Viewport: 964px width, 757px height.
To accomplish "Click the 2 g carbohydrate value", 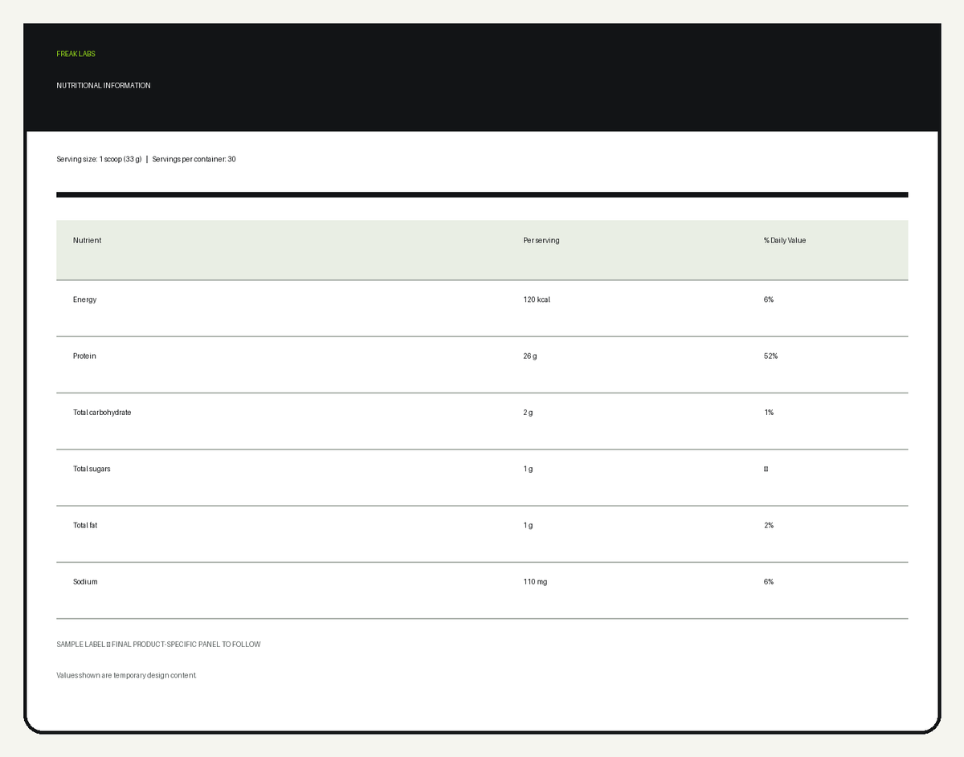I will 528,413.
